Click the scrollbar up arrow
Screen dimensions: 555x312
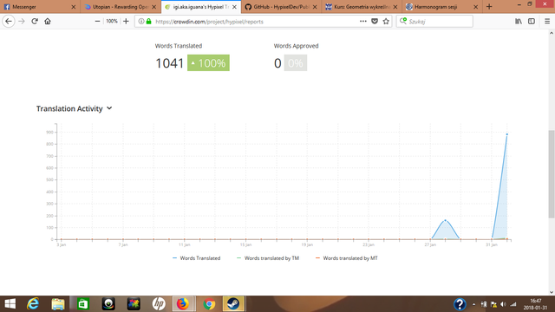coord(552,33)
